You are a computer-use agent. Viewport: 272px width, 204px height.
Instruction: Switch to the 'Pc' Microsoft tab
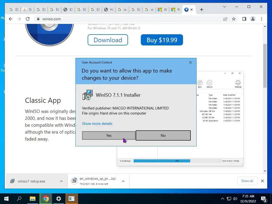coord(176,10)
